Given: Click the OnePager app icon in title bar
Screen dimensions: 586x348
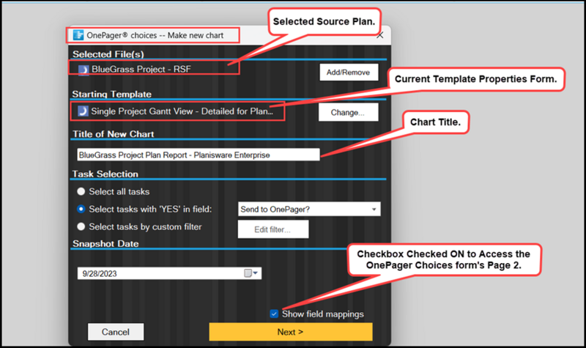Looking at the screenshot, I should coord(78,35).
